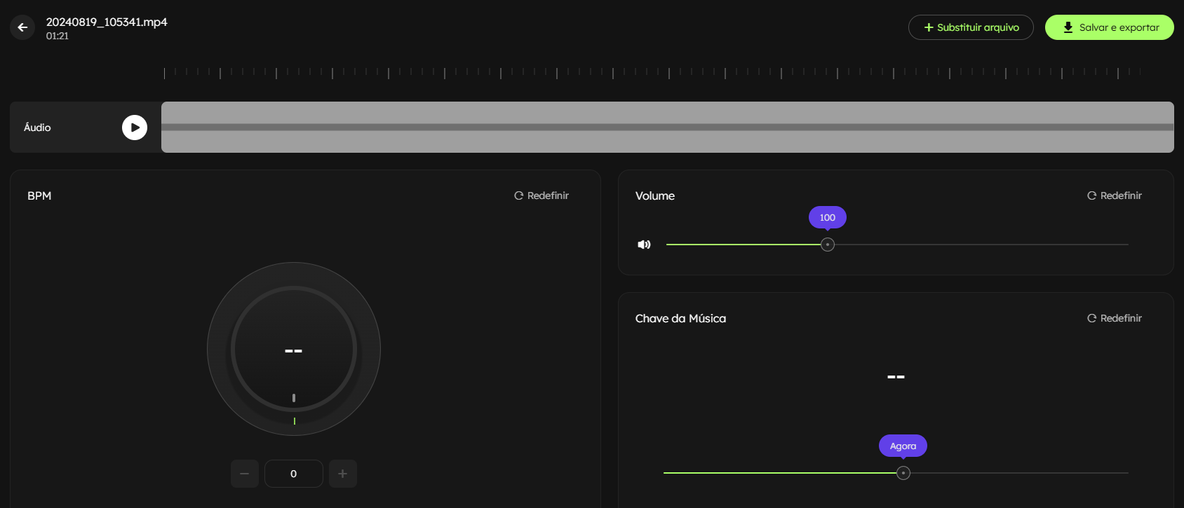Click the Volume tooltip showing 100
Screen dimensions: 1184x508
coord(828,217)
